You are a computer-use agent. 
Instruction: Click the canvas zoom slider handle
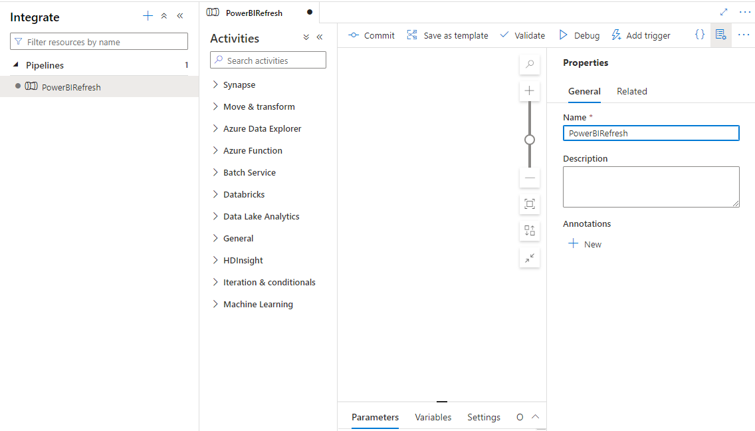pos(530,140)
